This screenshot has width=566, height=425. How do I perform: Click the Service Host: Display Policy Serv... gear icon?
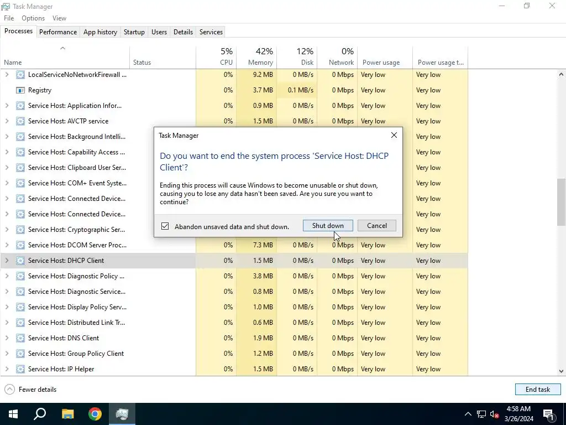[20, 307]
